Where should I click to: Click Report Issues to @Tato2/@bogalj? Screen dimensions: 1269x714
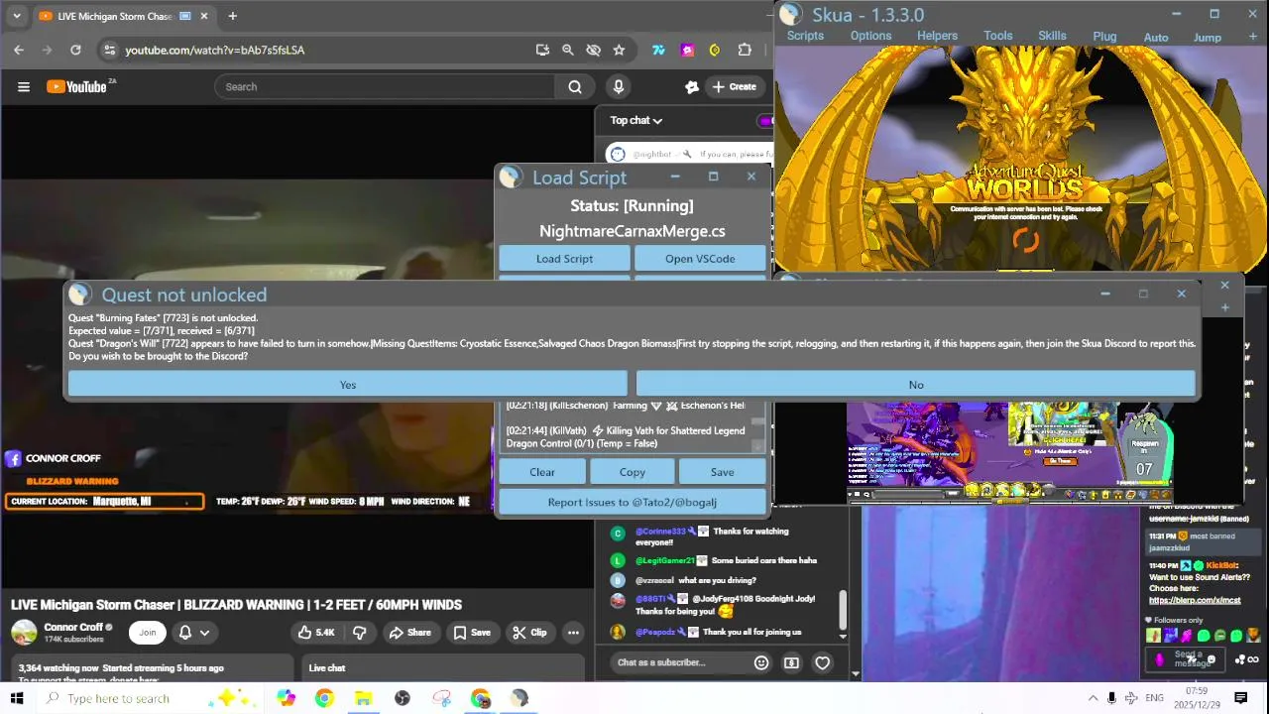[633, 502]
